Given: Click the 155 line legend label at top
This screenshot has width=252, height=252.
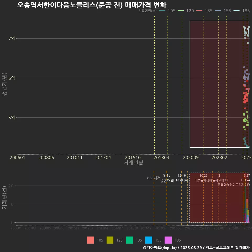Looking at the screenshot, I should click(x=227, y=11).
